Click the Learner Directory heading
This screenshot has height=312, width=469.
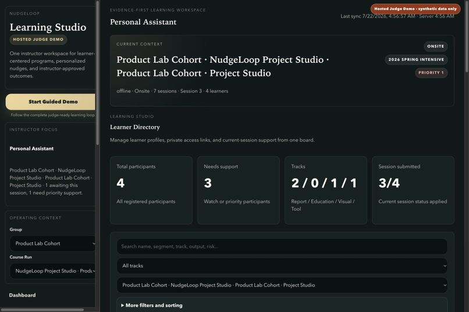pos(135,127)
